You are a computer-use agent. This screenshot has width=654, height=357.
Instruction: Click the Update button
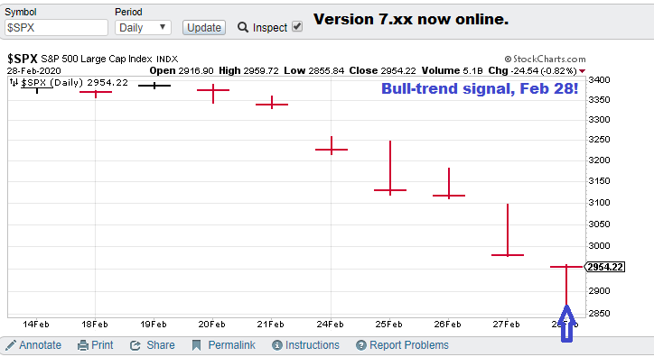[204, 27]
